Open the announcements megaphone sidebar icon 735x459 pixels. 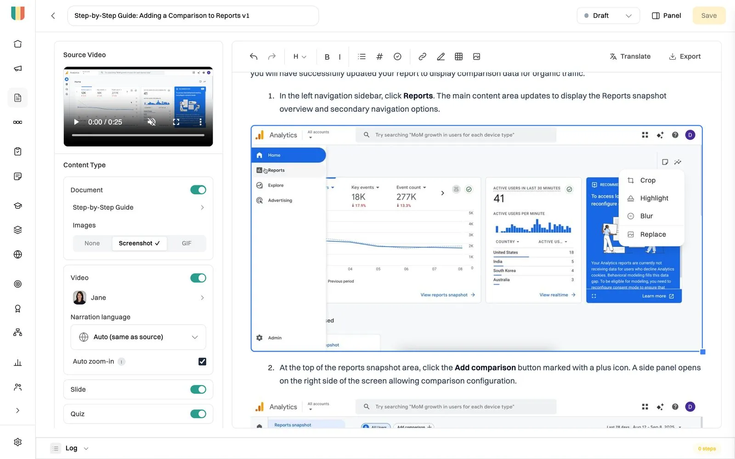click(x=17, y=68)
